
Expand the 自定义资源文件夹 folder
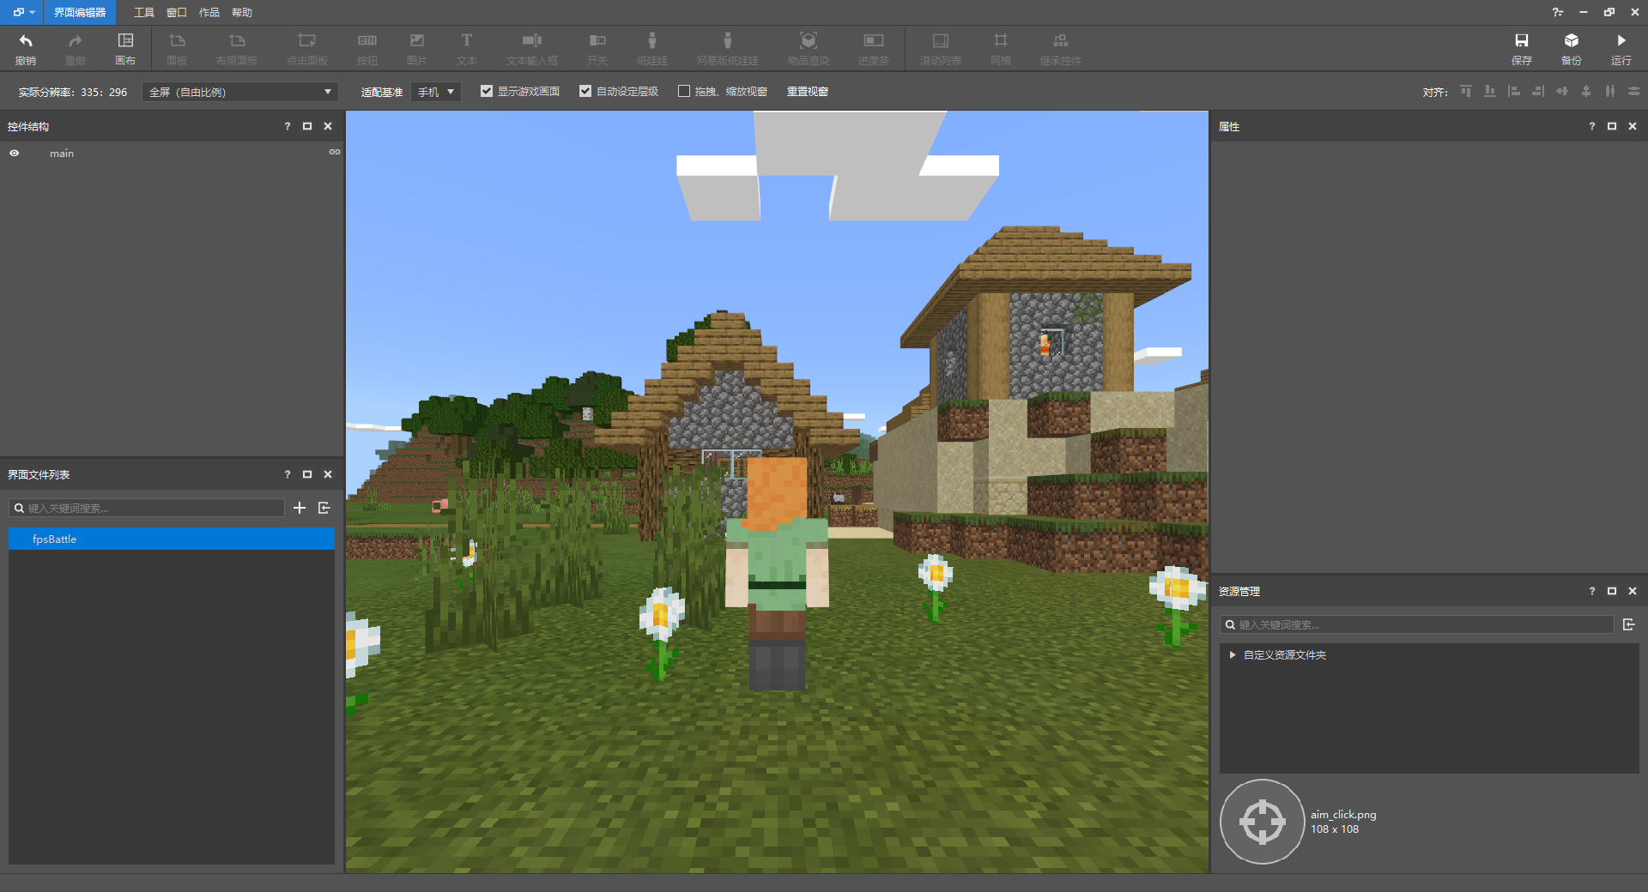coord(1233,654)
